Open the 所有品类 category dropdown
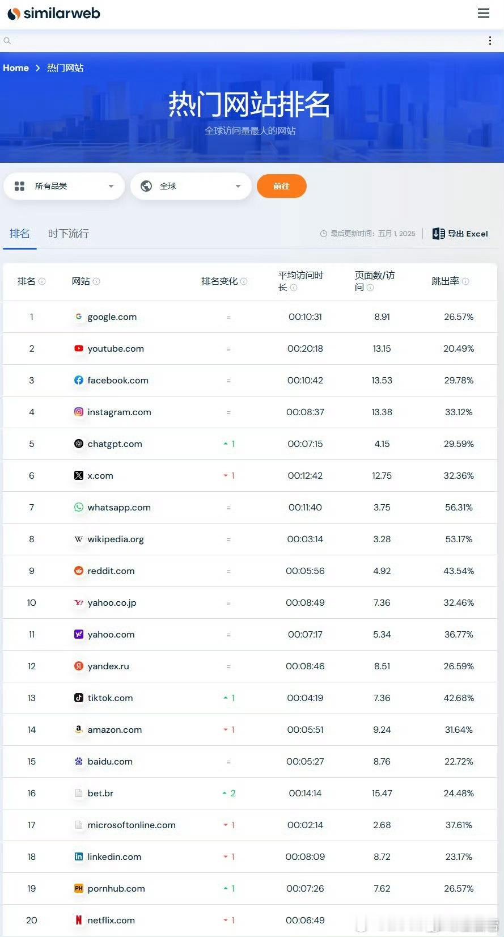The image size is (504, 937). [x=64, y=186]
